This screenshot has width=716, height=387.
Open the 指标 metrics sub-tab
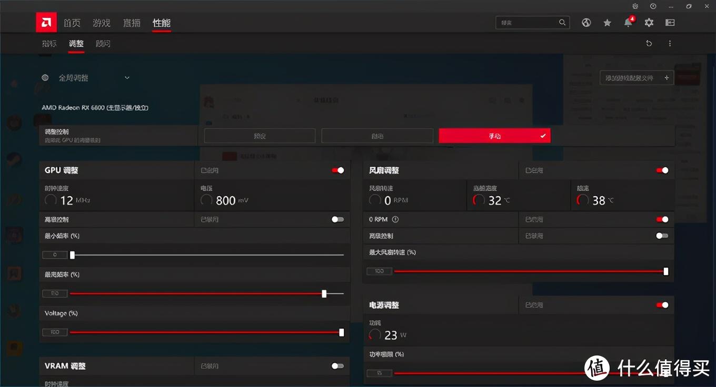point(49,44)
